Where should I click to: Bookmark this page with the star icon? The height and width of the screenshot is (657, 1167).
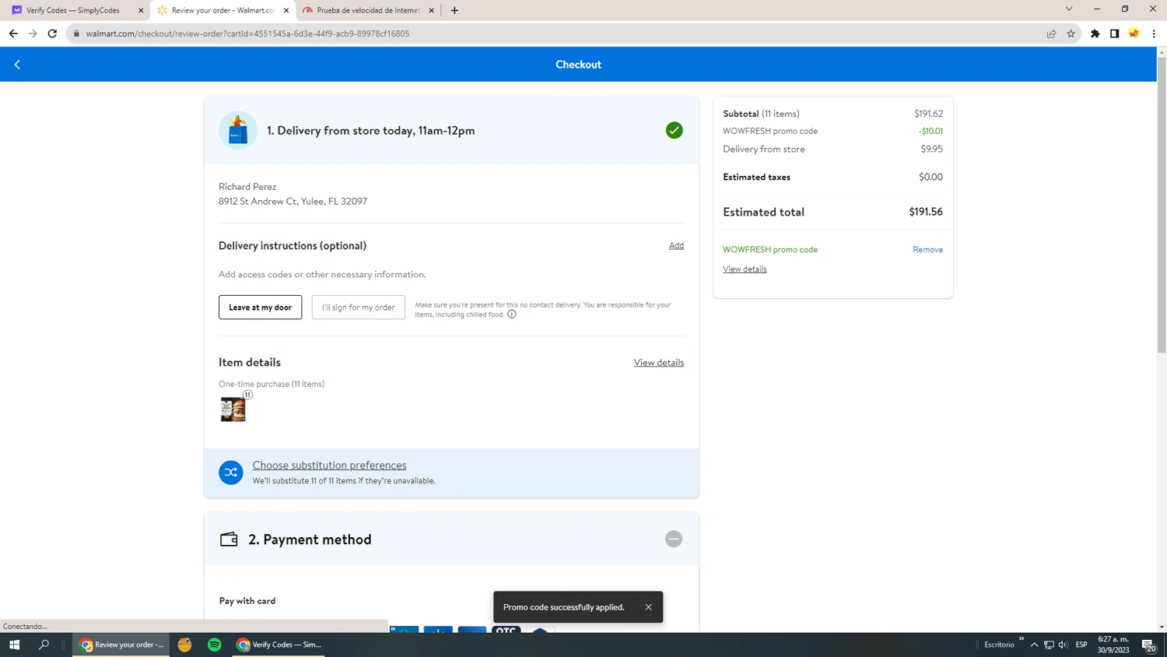[1071, 33]
